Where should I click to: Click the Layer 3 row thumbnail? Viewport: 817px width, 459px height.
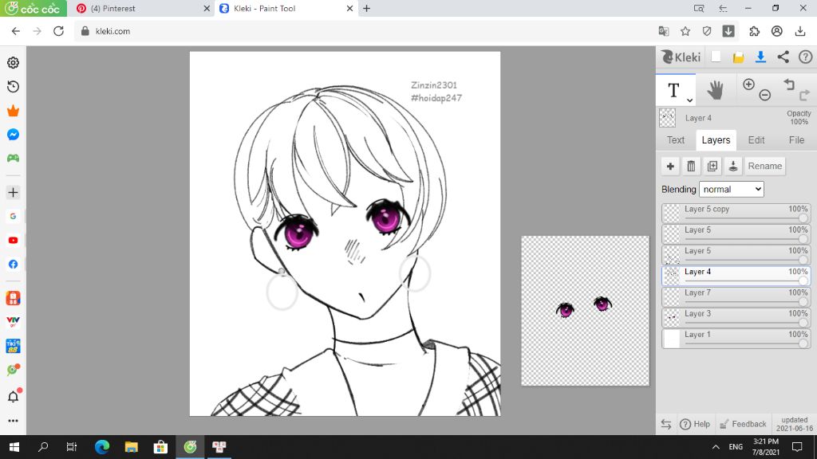(672, 317)
